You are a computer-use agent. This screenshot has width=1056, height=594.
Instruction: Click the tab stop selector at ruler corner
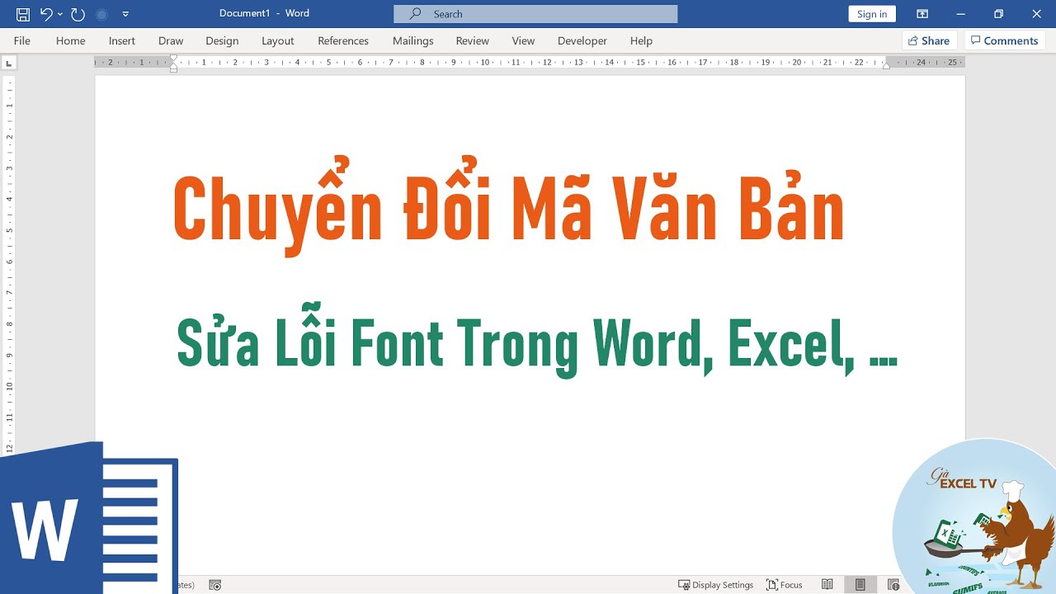coord(9,63)
